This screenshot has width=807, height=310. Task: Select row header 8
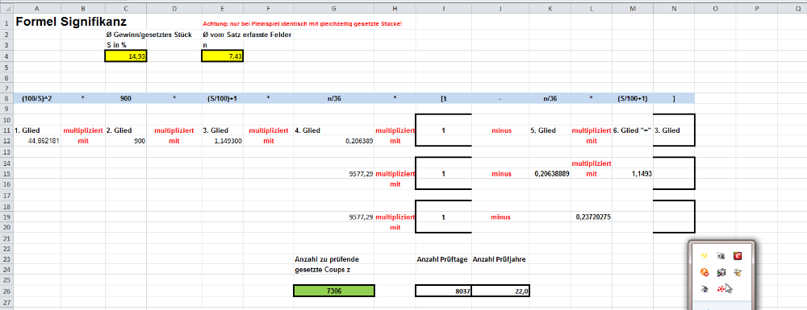point(6,98)
